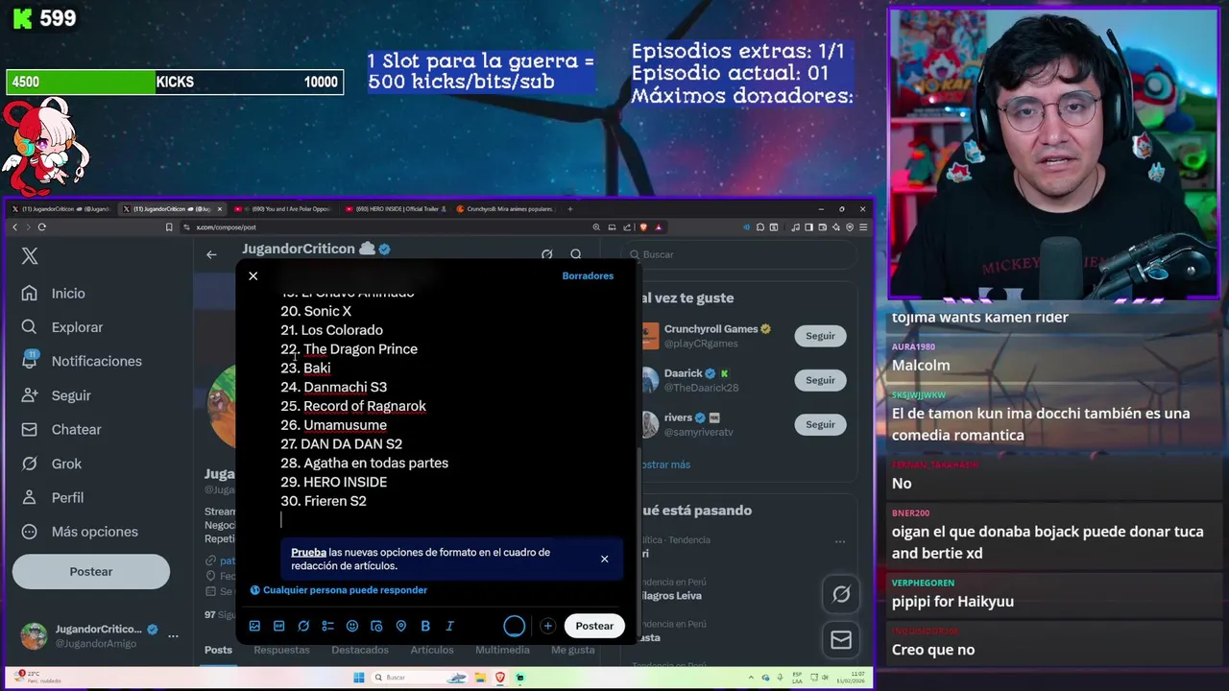The height and width of the screenshot is (691, 1229).
Task: Click the Crunchyroll Games profile avatar
Action: (650, 336)
